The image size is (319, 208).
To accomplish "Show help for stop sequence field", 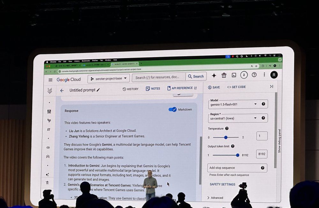I will (x=263, y=168).
